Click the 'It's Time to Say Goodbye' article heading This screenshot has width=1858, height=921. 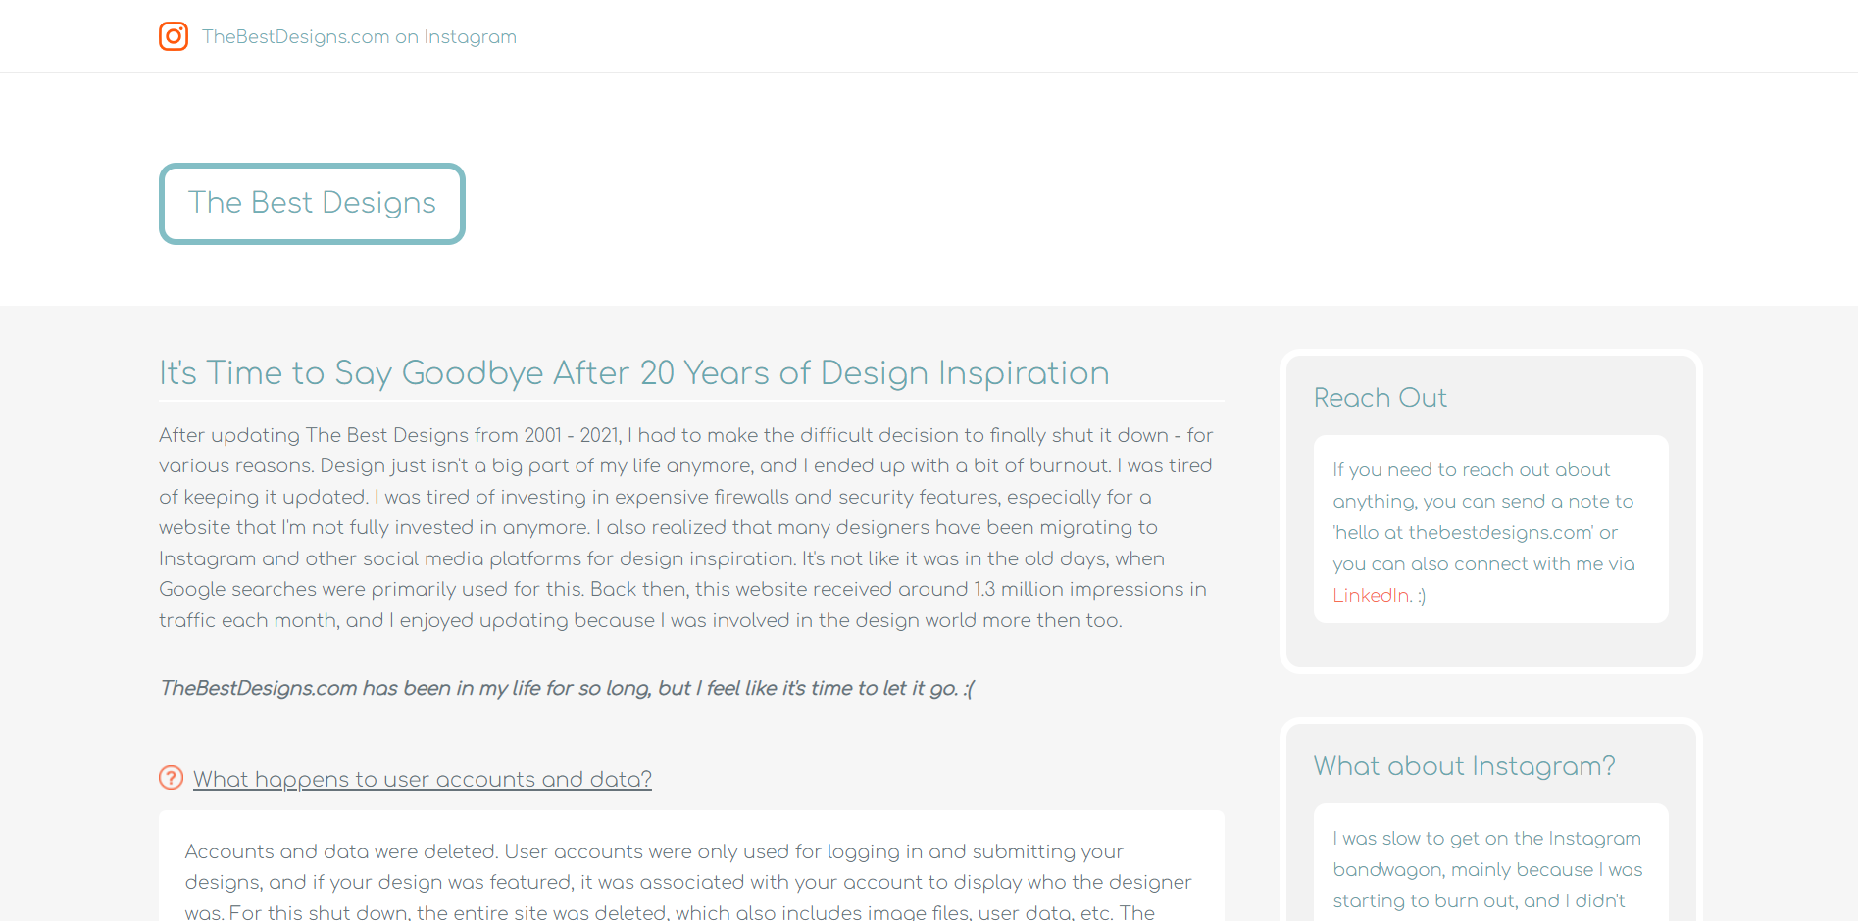click(634, 373)
